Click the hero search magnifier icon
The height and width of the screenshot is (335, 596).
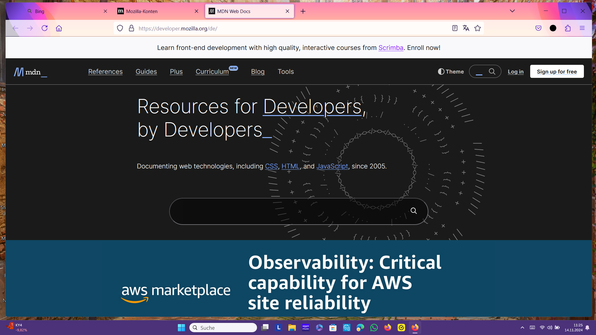coord(413,211)
